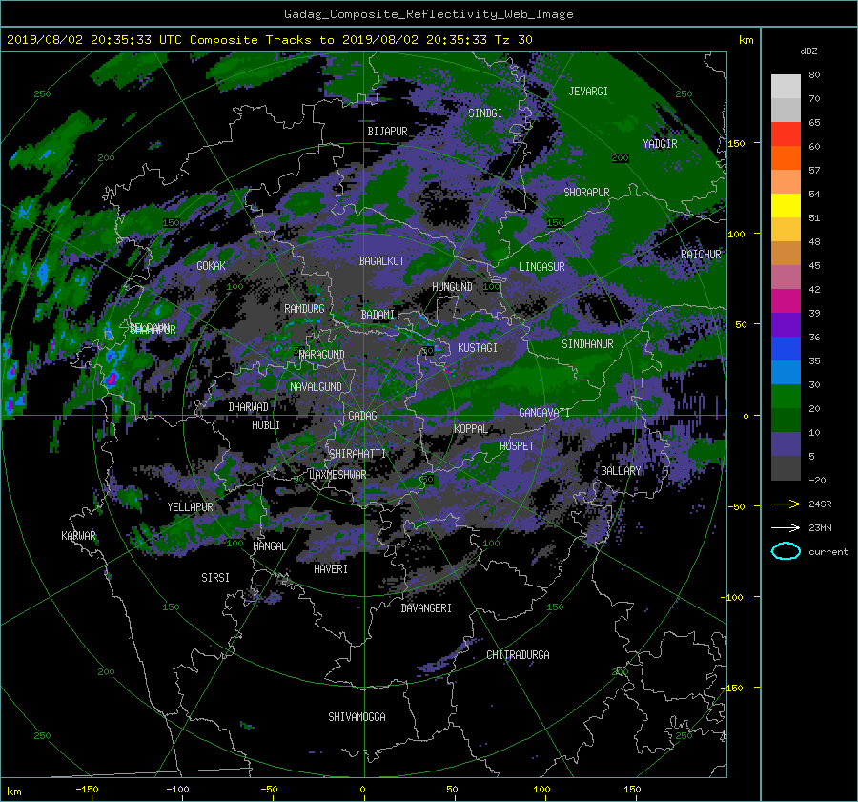This screenshot has width=858, height=802.
Task: Click the -150 tick on bottom axis
Action: click(87, 790)
